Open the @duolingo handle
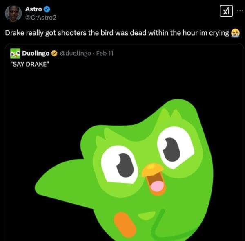The width and height of the screenshot is (245, 241). point(76,53)
